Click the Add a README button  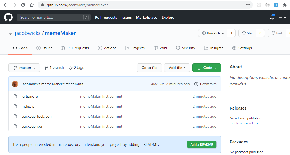202,144
